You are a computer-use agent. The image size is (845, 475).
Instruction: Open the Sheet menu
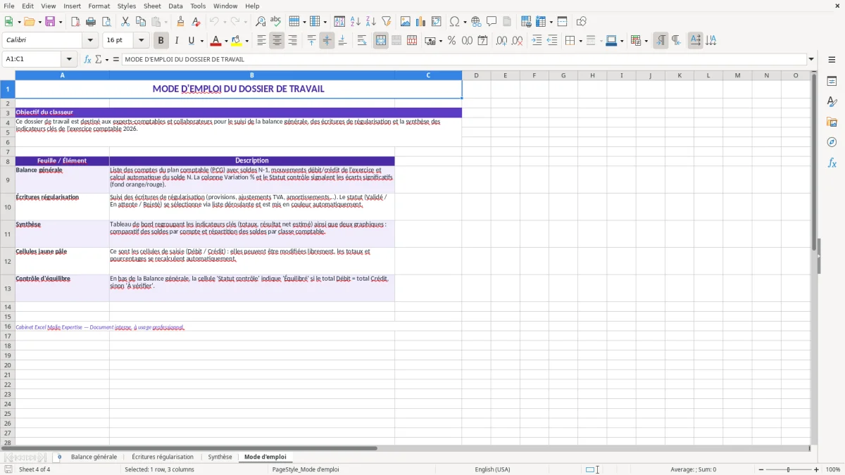[152, 6]
